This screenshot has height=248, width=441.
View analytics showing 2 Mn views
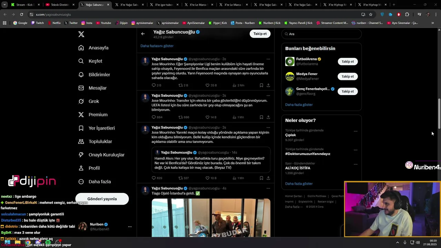[x=238, y=85]
